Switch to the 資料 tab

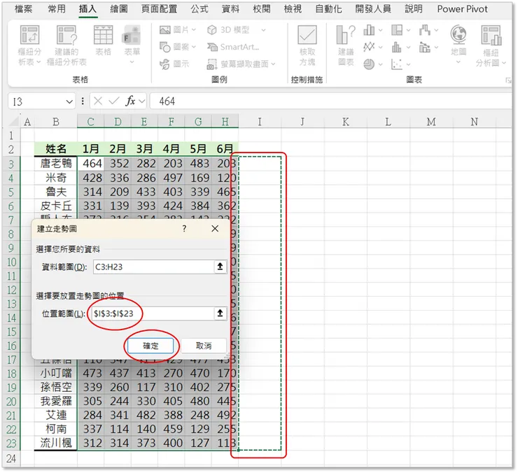point(230,9)
